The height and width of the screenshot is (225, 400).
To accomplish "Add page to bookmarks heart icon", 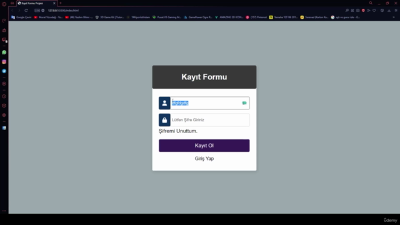I will (374, 11).
